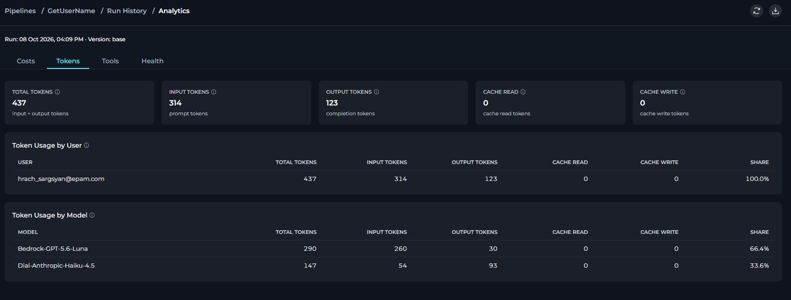Go to the Health tab
This screenshot has height=300, width=791.
[153, 61]
